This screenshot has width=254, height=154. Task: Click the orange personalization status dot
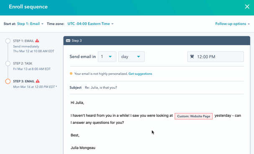pyautogui.click(x=71, y=74)
